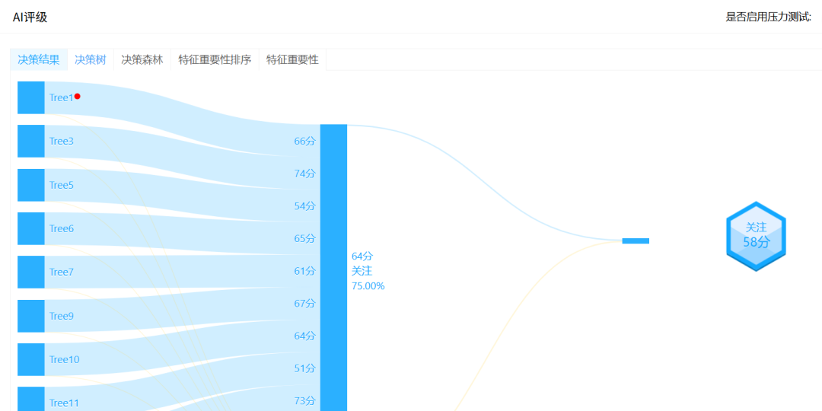Screen dimensions: 822x411
Task: Click the 66分 score label
Action: tap(304, 141)
